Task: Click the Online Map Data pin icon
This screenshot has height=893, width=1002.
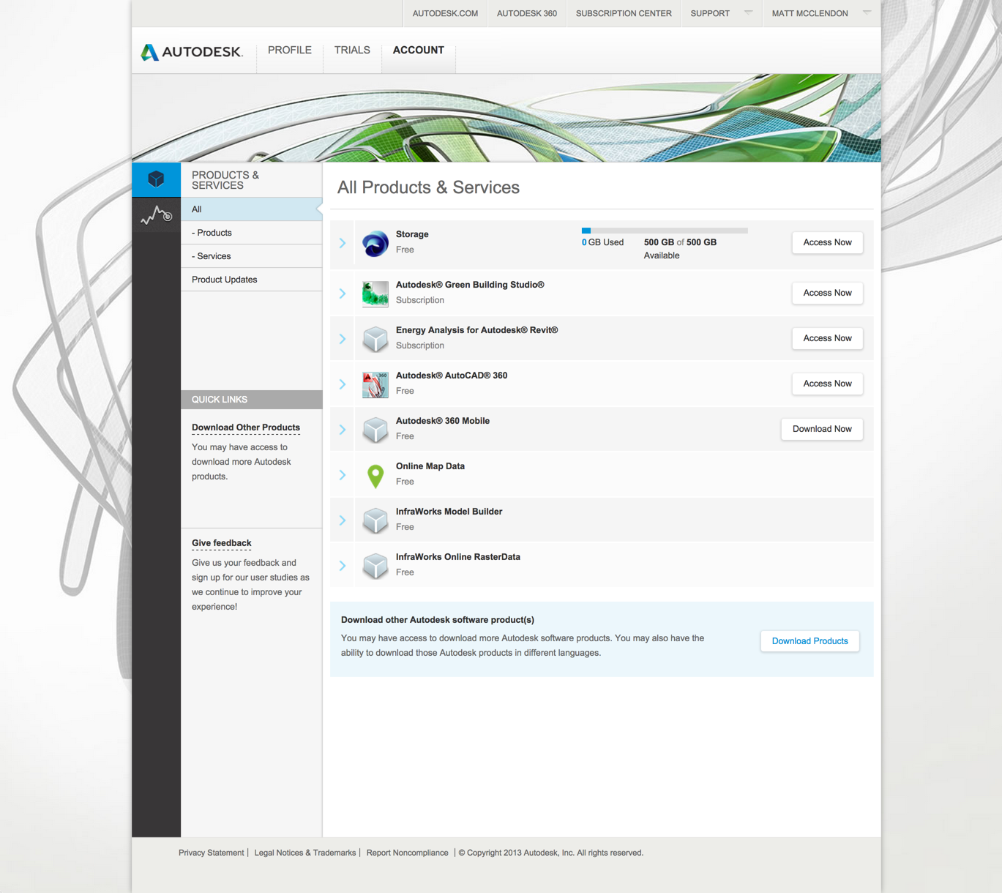Action: tap(375, 476)
